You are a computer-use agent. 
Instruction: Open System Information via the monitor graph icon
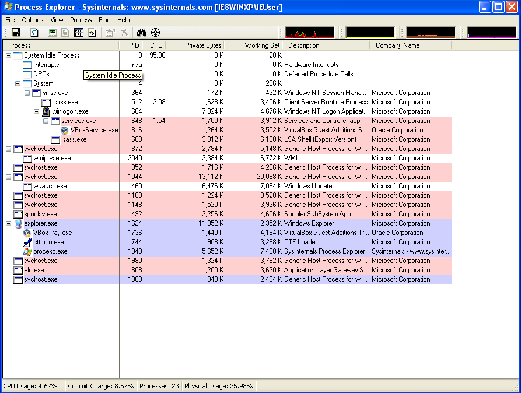tap(53, 32)
